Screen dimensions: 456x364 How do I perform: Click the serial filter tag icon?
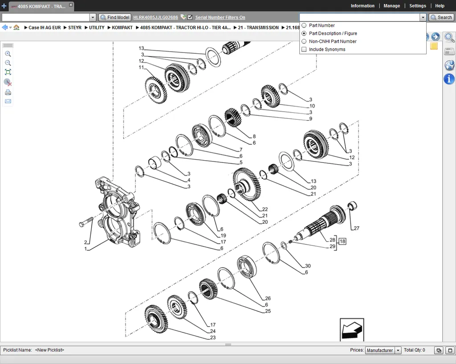click(183, 17)
